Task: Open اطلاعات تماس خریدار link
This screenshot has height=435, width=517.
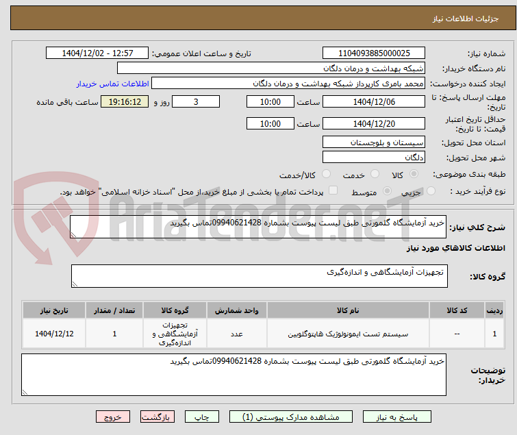Action: tap(113, 84)
